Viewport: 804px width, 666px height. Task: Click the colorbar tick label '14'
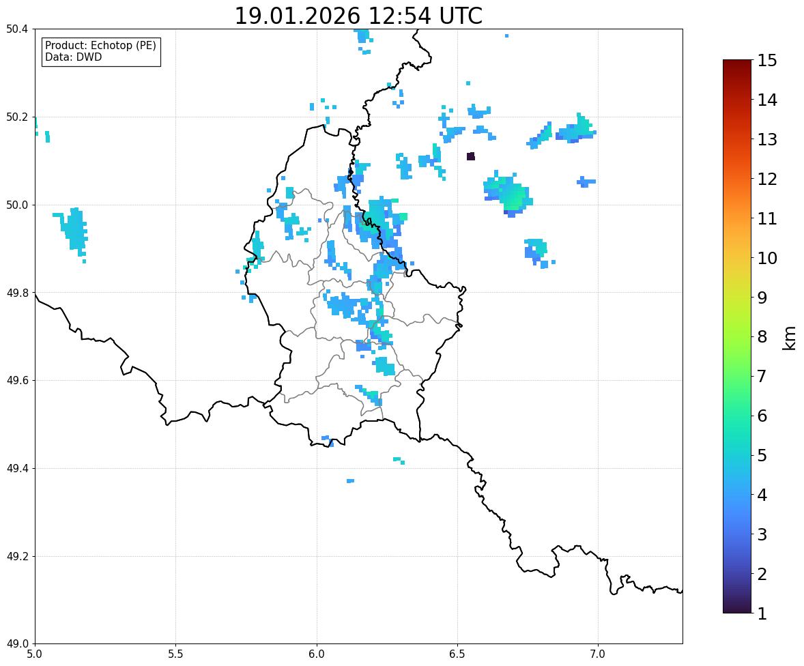pos(767,100)
